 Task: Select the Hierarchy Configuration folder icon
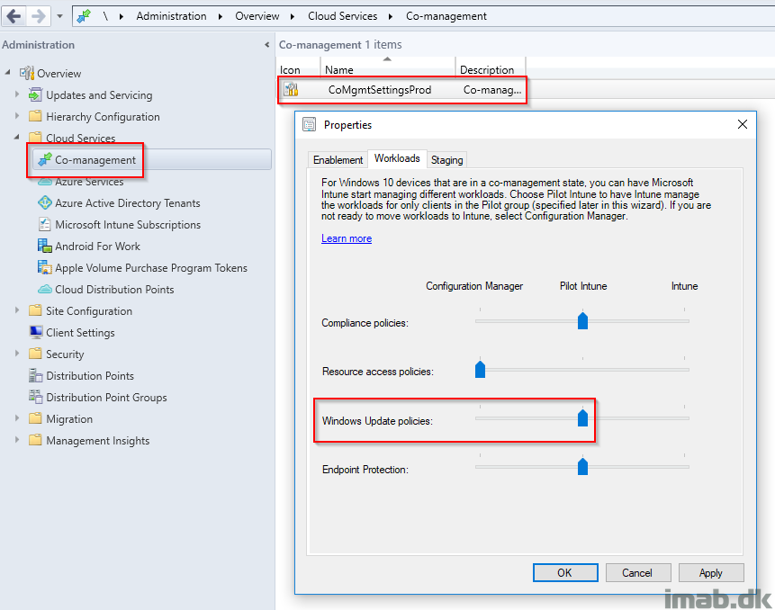point(35,116)
